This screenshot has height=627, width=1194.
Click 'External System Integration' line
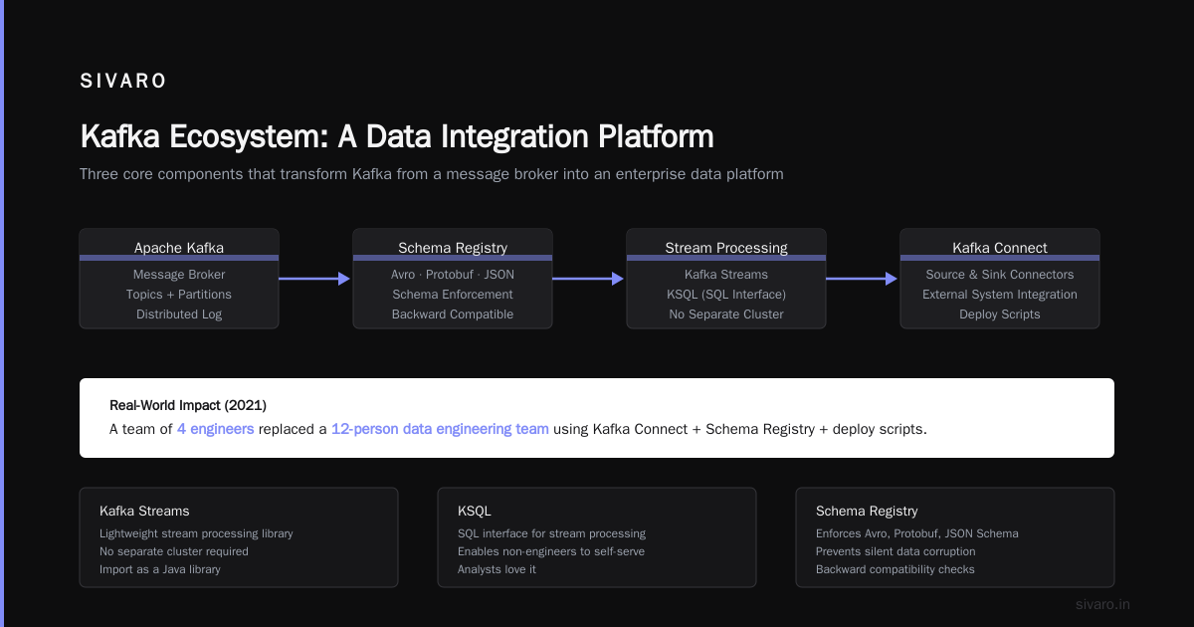[1000, 295]
